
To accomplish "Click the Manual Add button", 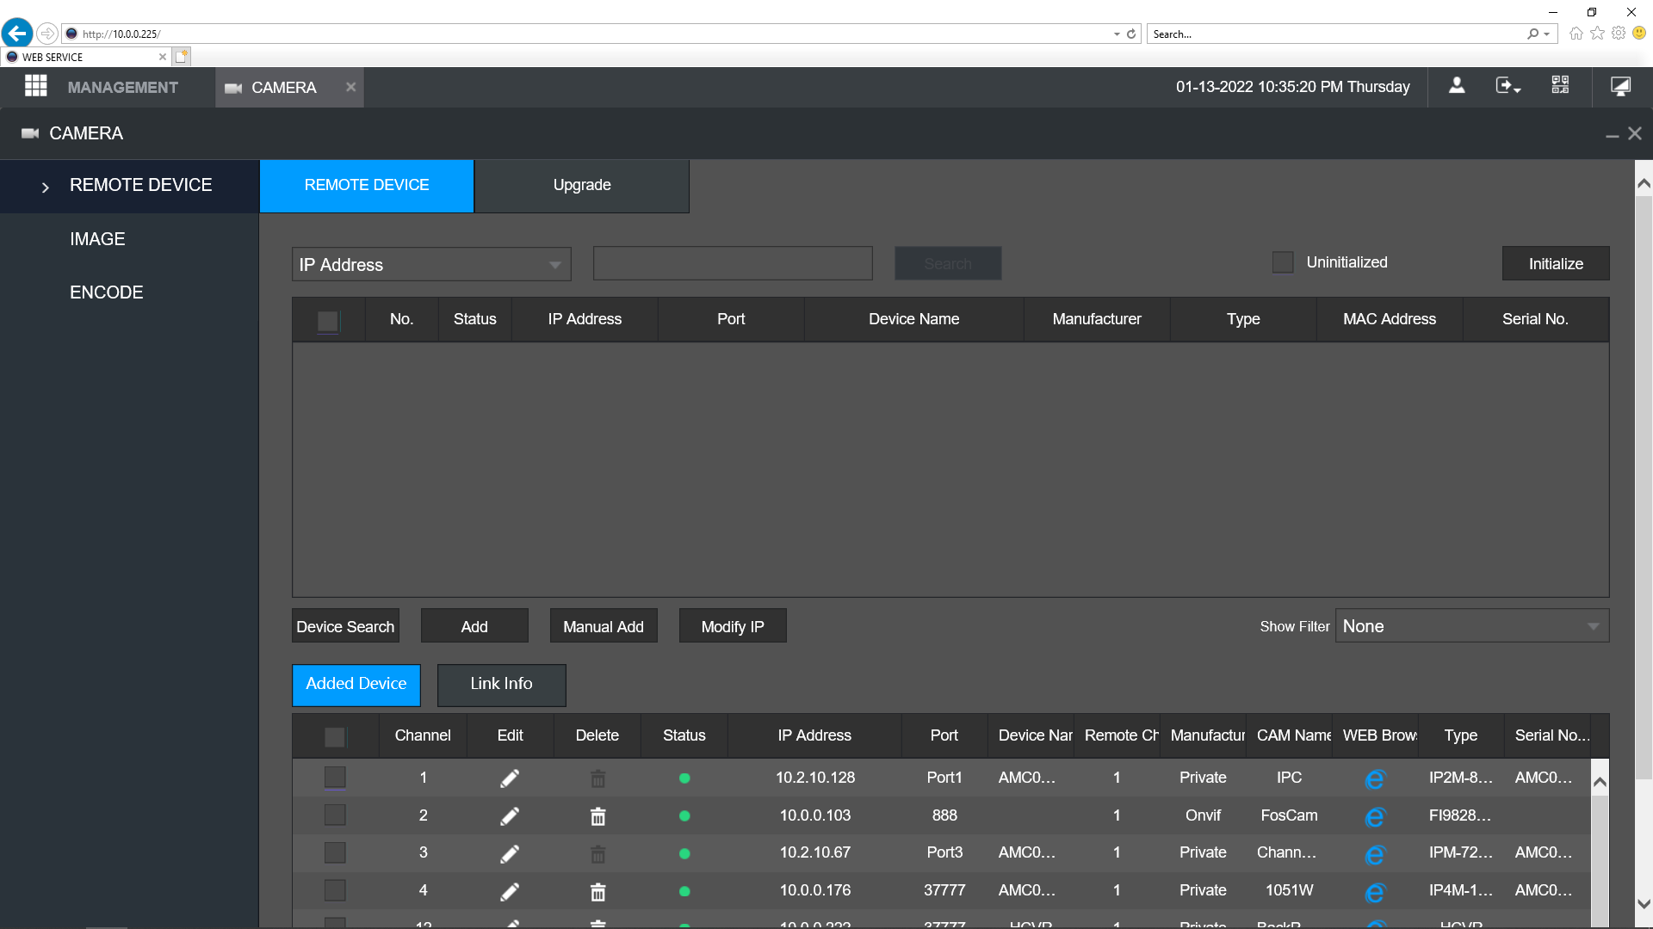I will [604, 626].
